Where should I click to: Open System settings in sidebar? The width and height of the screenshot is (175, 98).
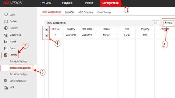click(x=13, y=21)
